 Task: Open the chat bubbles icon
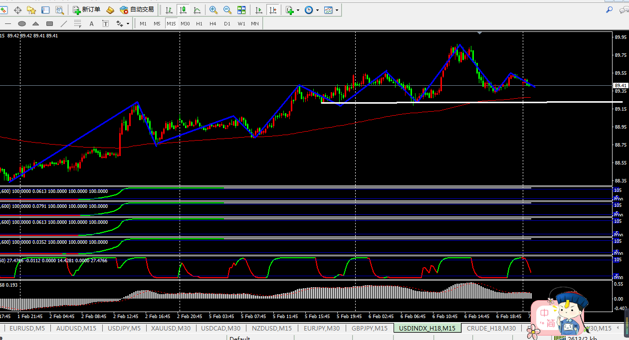tap(624, 10)
